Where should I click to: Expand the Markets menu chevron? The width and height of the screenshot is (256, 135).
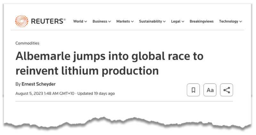pyautogui.click(x=132, y=21)
